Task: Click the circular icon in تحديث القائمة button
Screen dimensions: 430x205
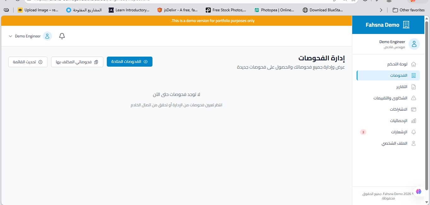Action: click(x=40, y=62)
